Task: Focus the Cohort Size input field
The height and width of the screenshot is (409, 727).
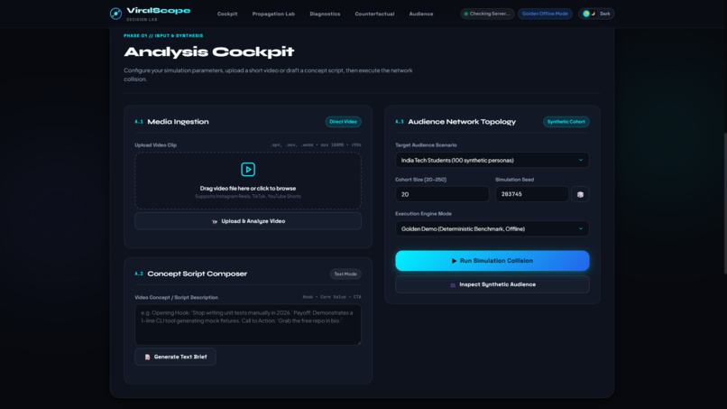Action: [x=442, y=194]
